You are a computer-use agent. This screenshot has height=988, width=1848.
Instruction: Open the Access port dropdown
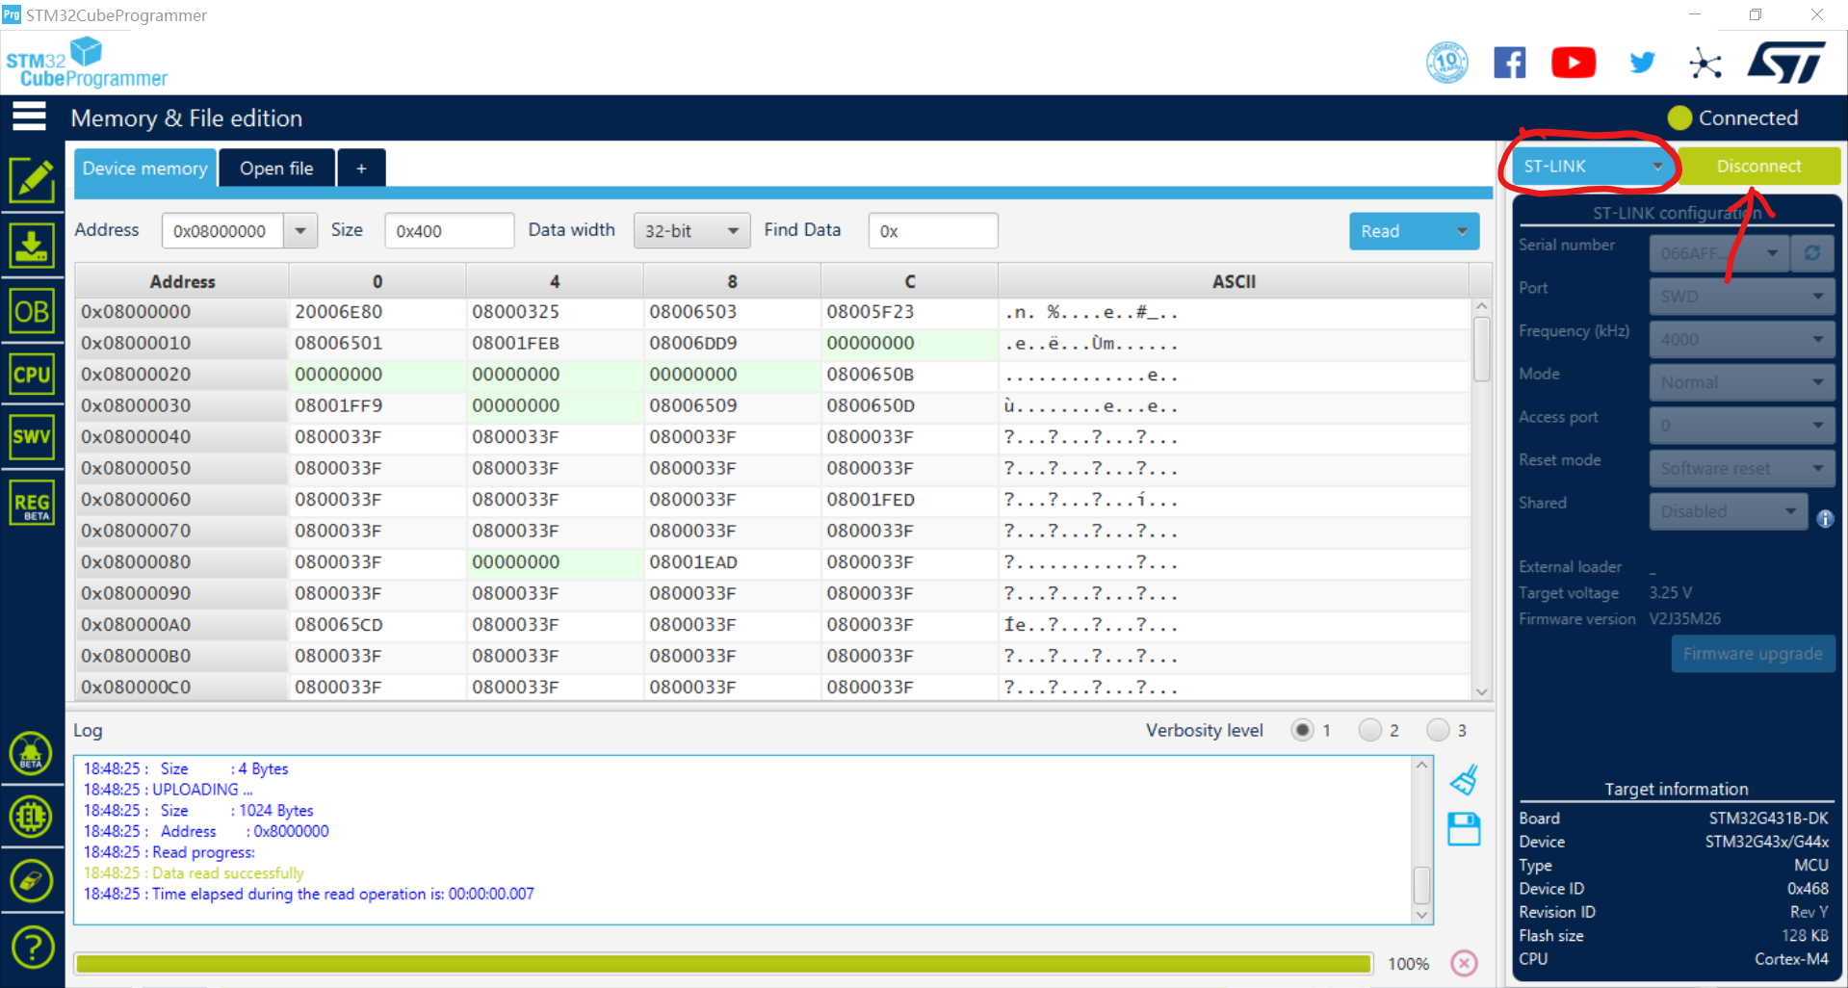(x=1741, y=426)
